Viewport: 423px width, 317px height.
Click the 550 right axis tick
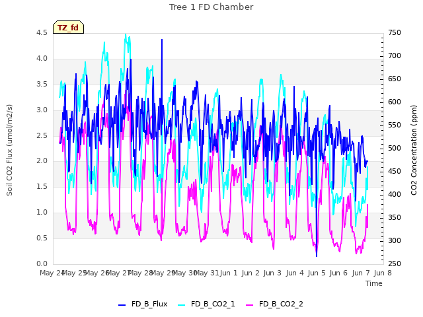pos(395,125)
